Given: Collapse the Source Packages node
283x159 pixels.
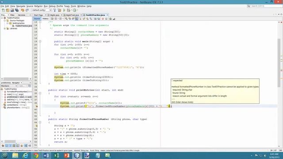Looking at the screenshot, I should 5,21.
